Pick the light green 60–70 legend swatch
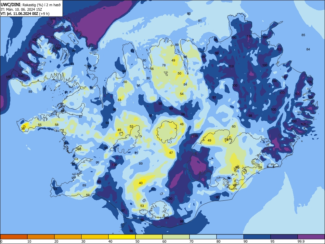 pos(176,237)
